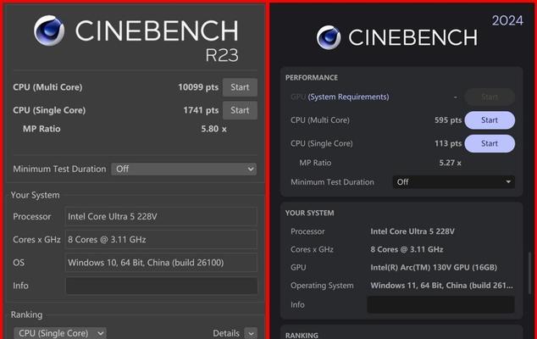
Task: Select the 113 pts score in Cinebench 2024
Action: click(448, 143)
